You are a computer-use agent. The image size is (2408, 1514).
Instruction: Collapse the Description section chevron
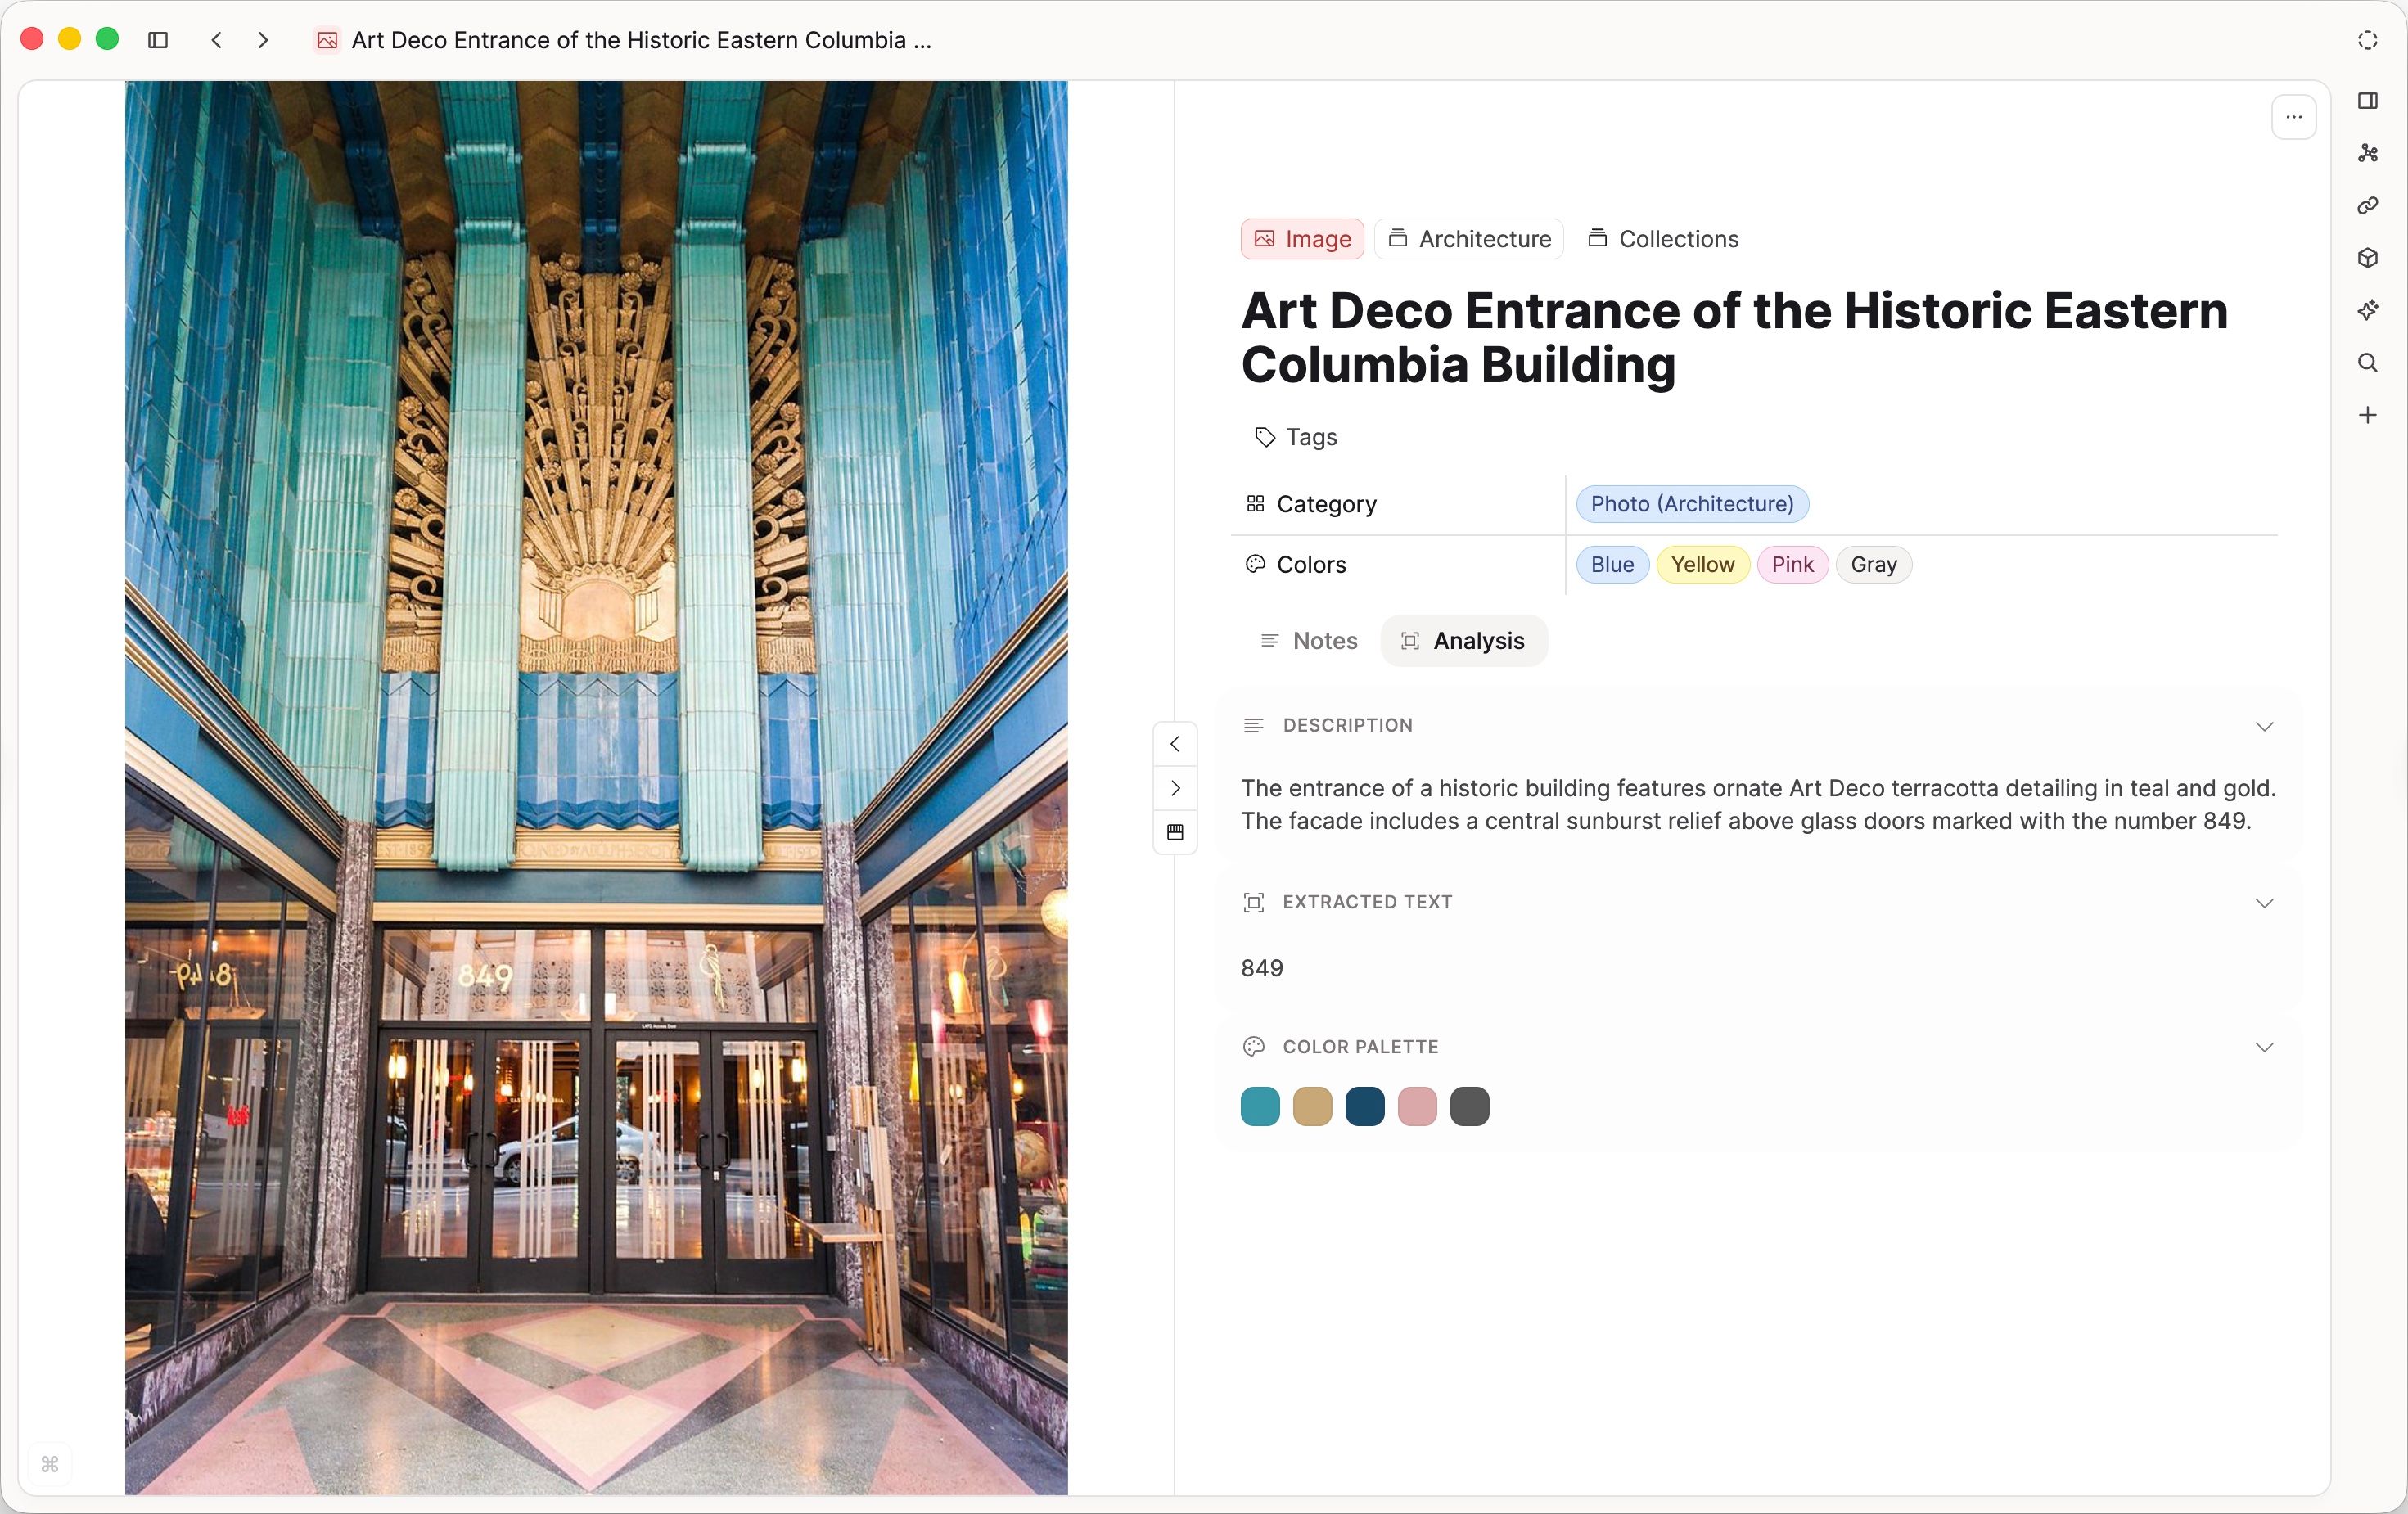[2264, 726]
